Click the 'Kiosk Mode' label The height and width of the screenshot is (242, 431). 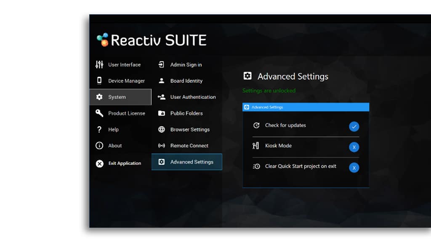[x=278, y=146]
